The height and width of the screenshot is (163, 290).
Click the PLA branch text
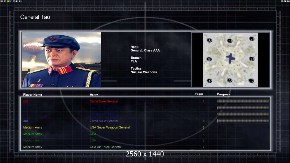coord(134,61)
